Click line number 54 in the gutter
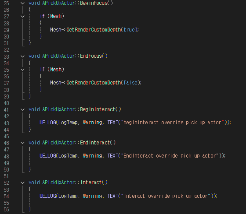The height and width of the screenshot is (214, 246). pos(6,196)
